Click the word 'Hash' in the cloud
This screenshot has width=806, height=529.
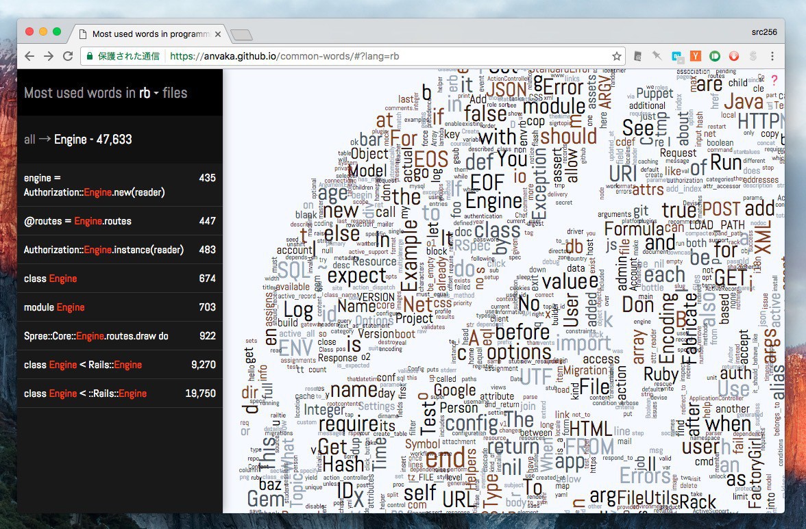tap(343, 465)
